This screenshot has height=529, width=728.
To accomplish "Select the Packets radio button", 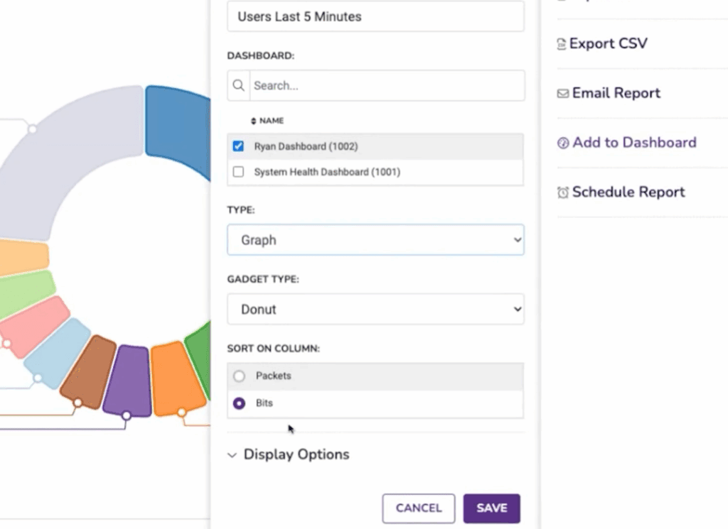I will 239,376.
